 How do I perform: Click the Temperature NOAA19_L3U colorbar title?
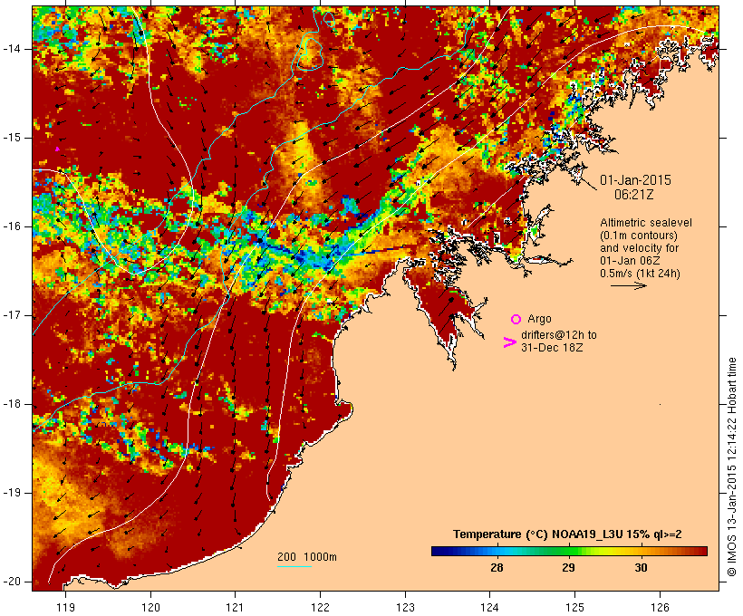pyautogui.click(x=567, y=534)
